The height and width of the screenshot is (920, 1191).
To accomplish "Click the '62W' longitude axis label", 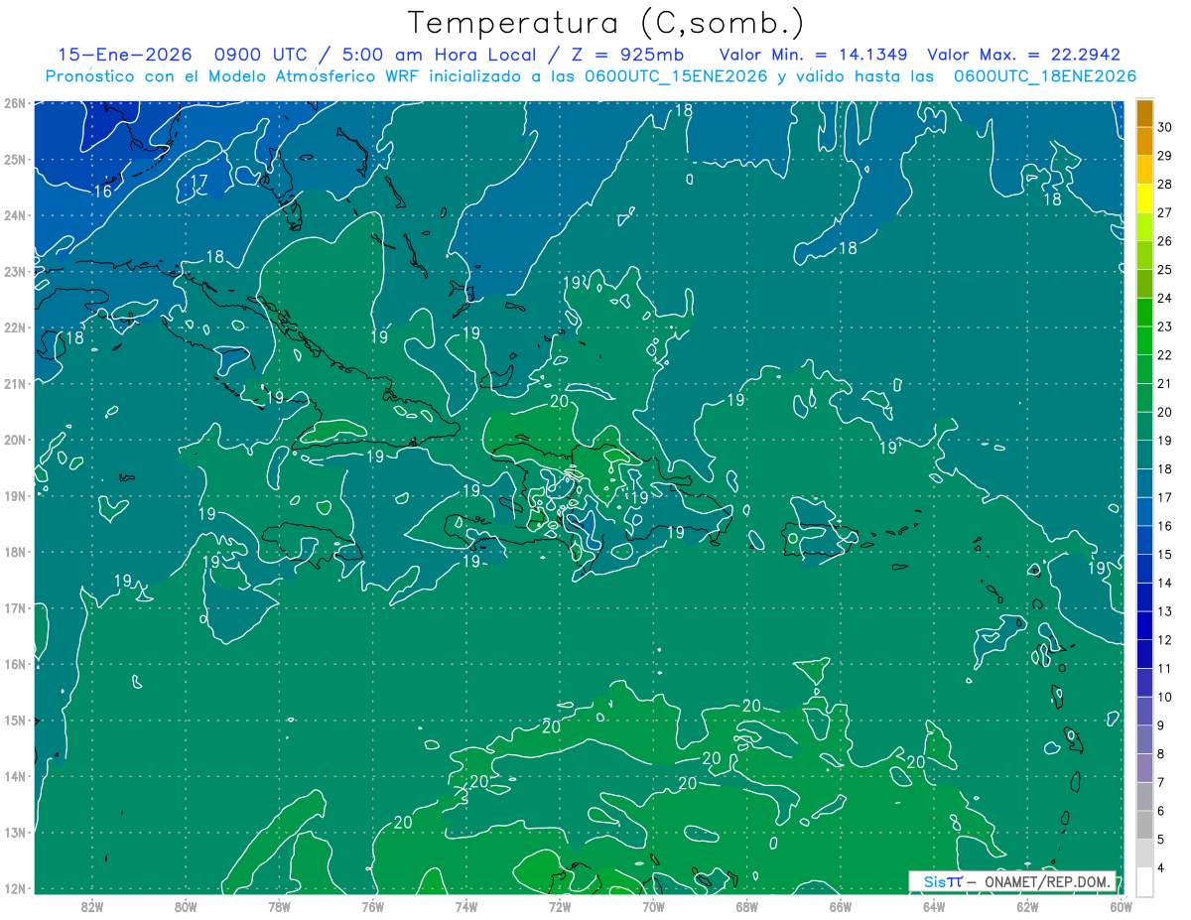I will coord(1027,906).
